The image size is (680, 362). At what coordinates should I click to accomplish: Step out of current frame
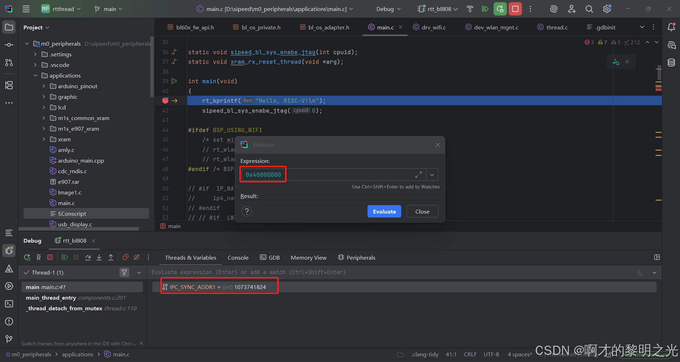pyautogui.click(x=110, y=258)
